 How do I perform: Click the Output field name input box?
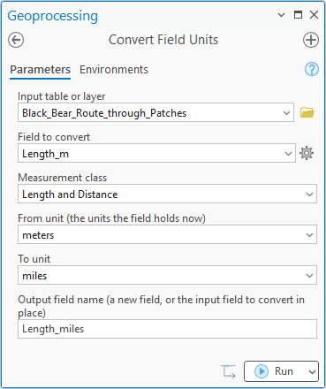pos(167,329)
